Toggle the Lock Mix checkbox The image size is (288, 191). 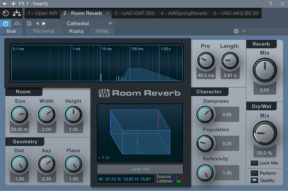coord(254,163)
